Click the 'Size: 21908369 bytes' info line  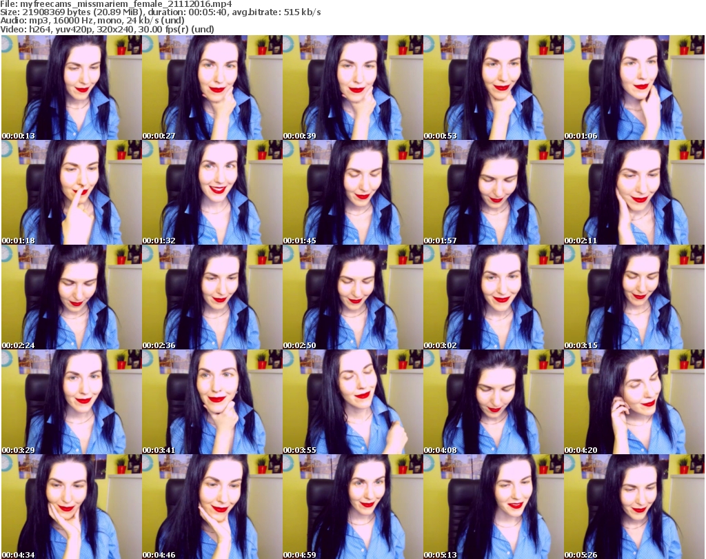pos(160,12)
